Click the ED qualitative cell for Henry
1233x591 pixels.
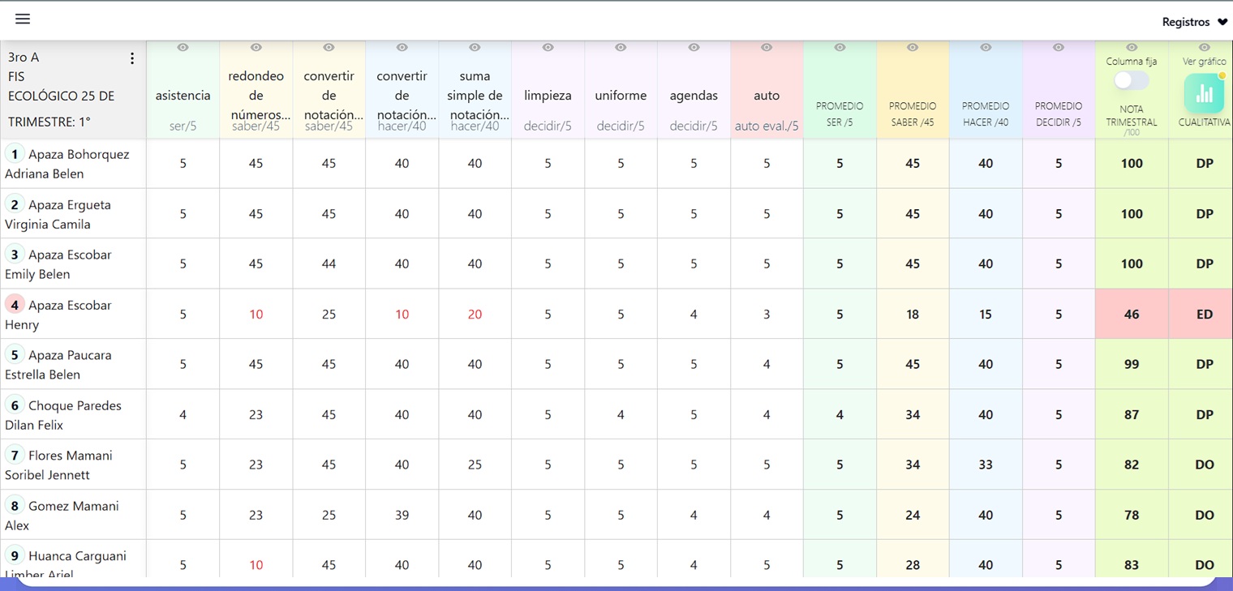click(x=1204, y=315)
